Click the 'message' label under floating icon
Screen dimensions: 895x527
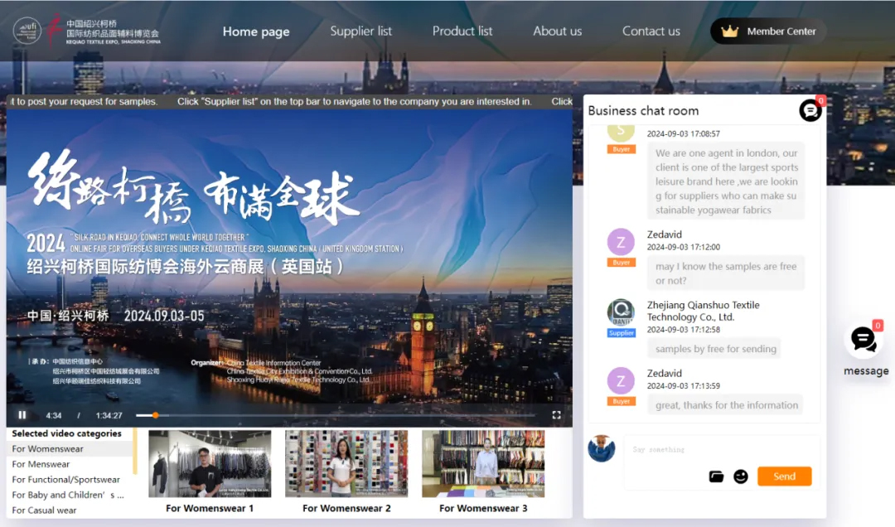click(x=866, y=371)
